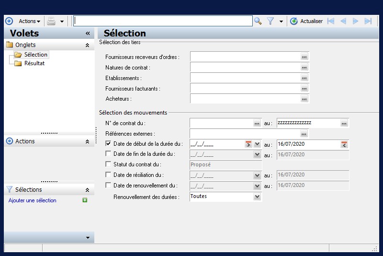The width and height of the screenshot is (383, 256).
Task: Click the green plus add selection icon
Action: tap(85, 200)
